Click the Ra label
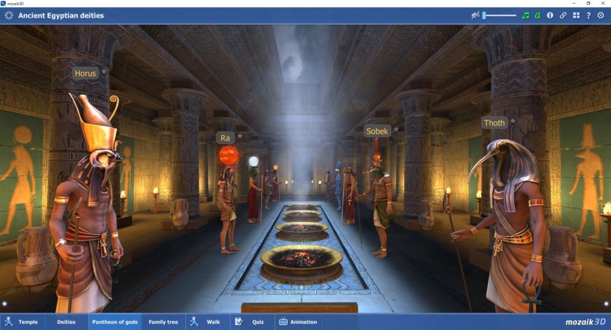Image resolution: width=611 pixels, height=330 pixels. pyautogui.click(x=225, y=138)
